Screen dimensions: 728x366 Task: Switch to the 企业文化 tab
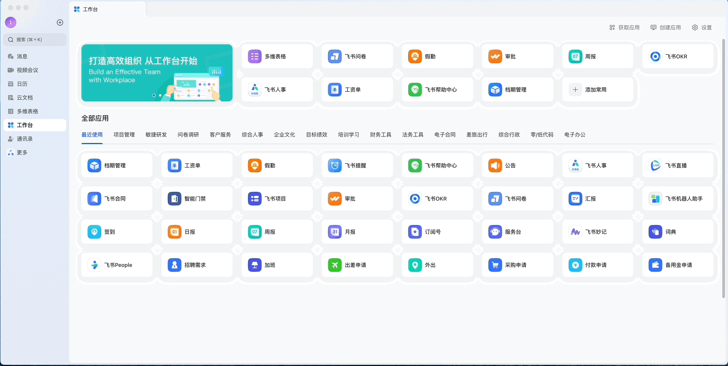click(285, 135)
